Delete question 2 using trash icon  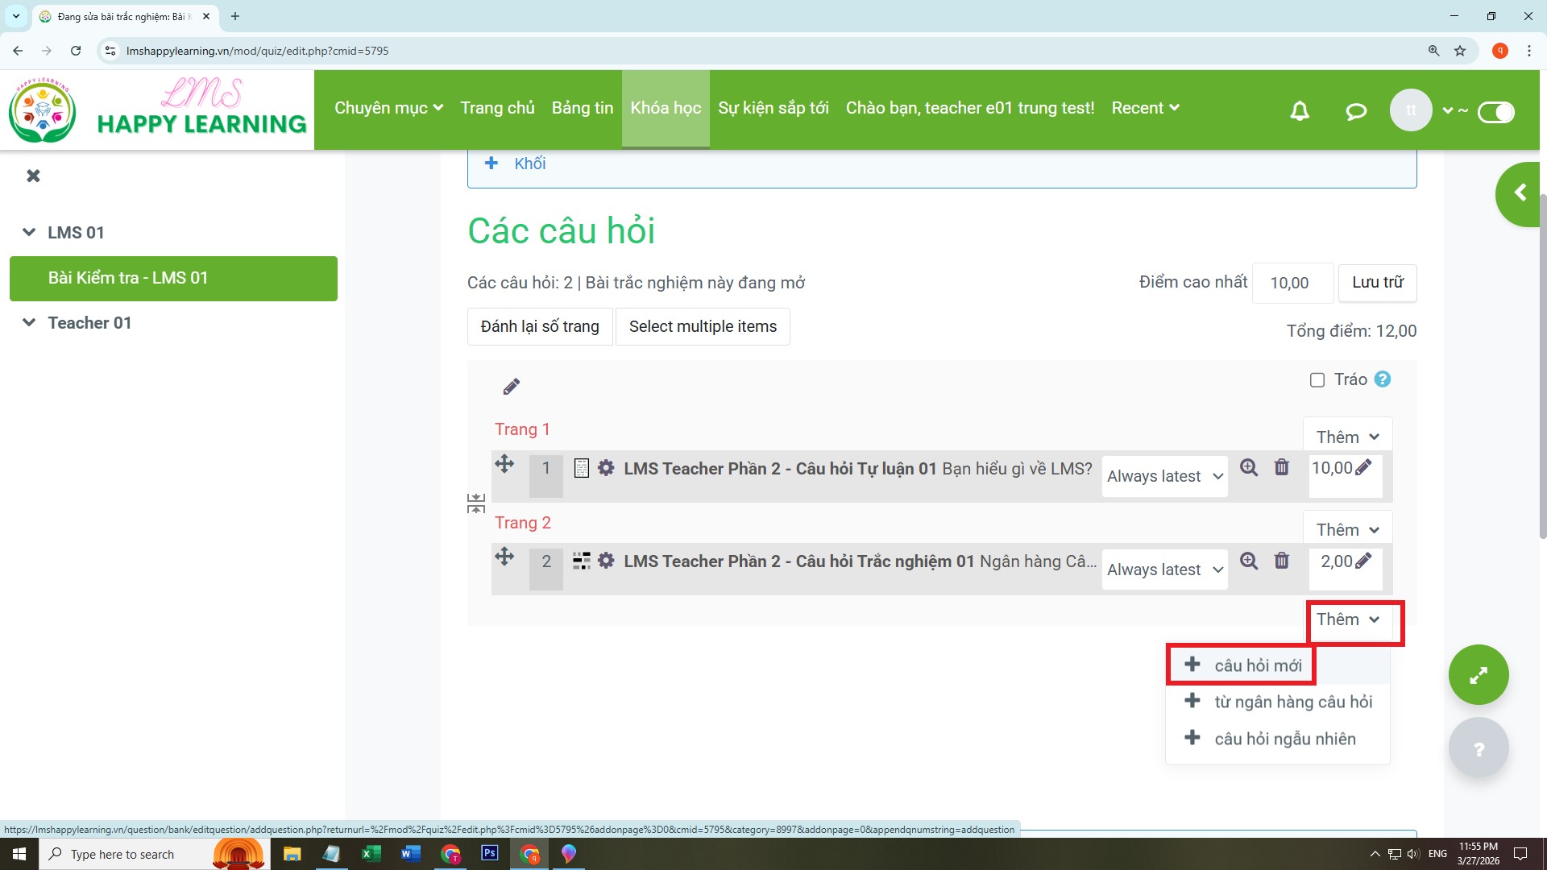pyautogui.click(x=1281, y=561)
